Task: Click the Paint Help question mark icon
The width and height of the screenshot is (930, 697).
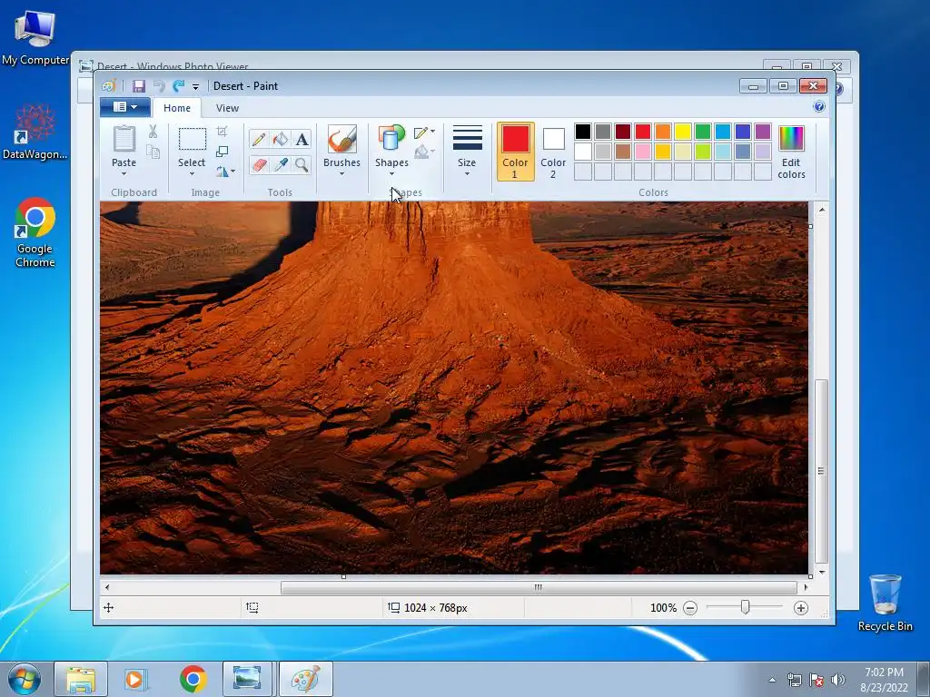Action: tap(819, 107)
